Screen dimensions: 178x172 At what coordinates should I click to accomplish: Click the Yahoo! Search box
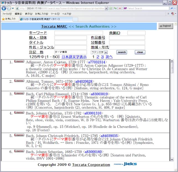(146, 8)
